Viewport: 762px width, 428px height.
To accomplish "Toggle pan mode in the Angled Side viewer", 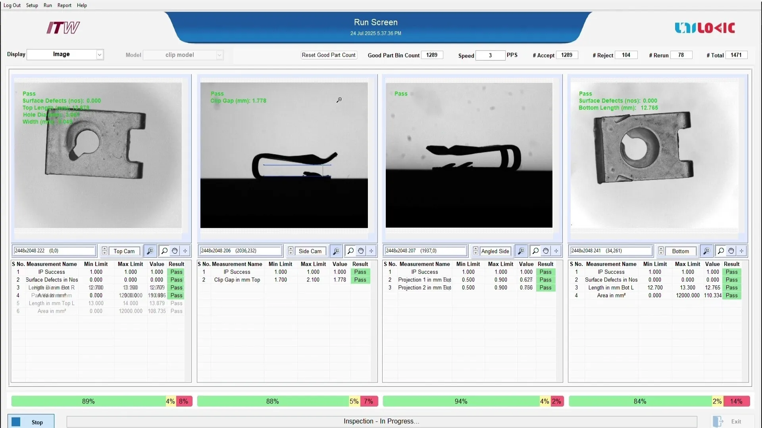I will coord(546,251).
